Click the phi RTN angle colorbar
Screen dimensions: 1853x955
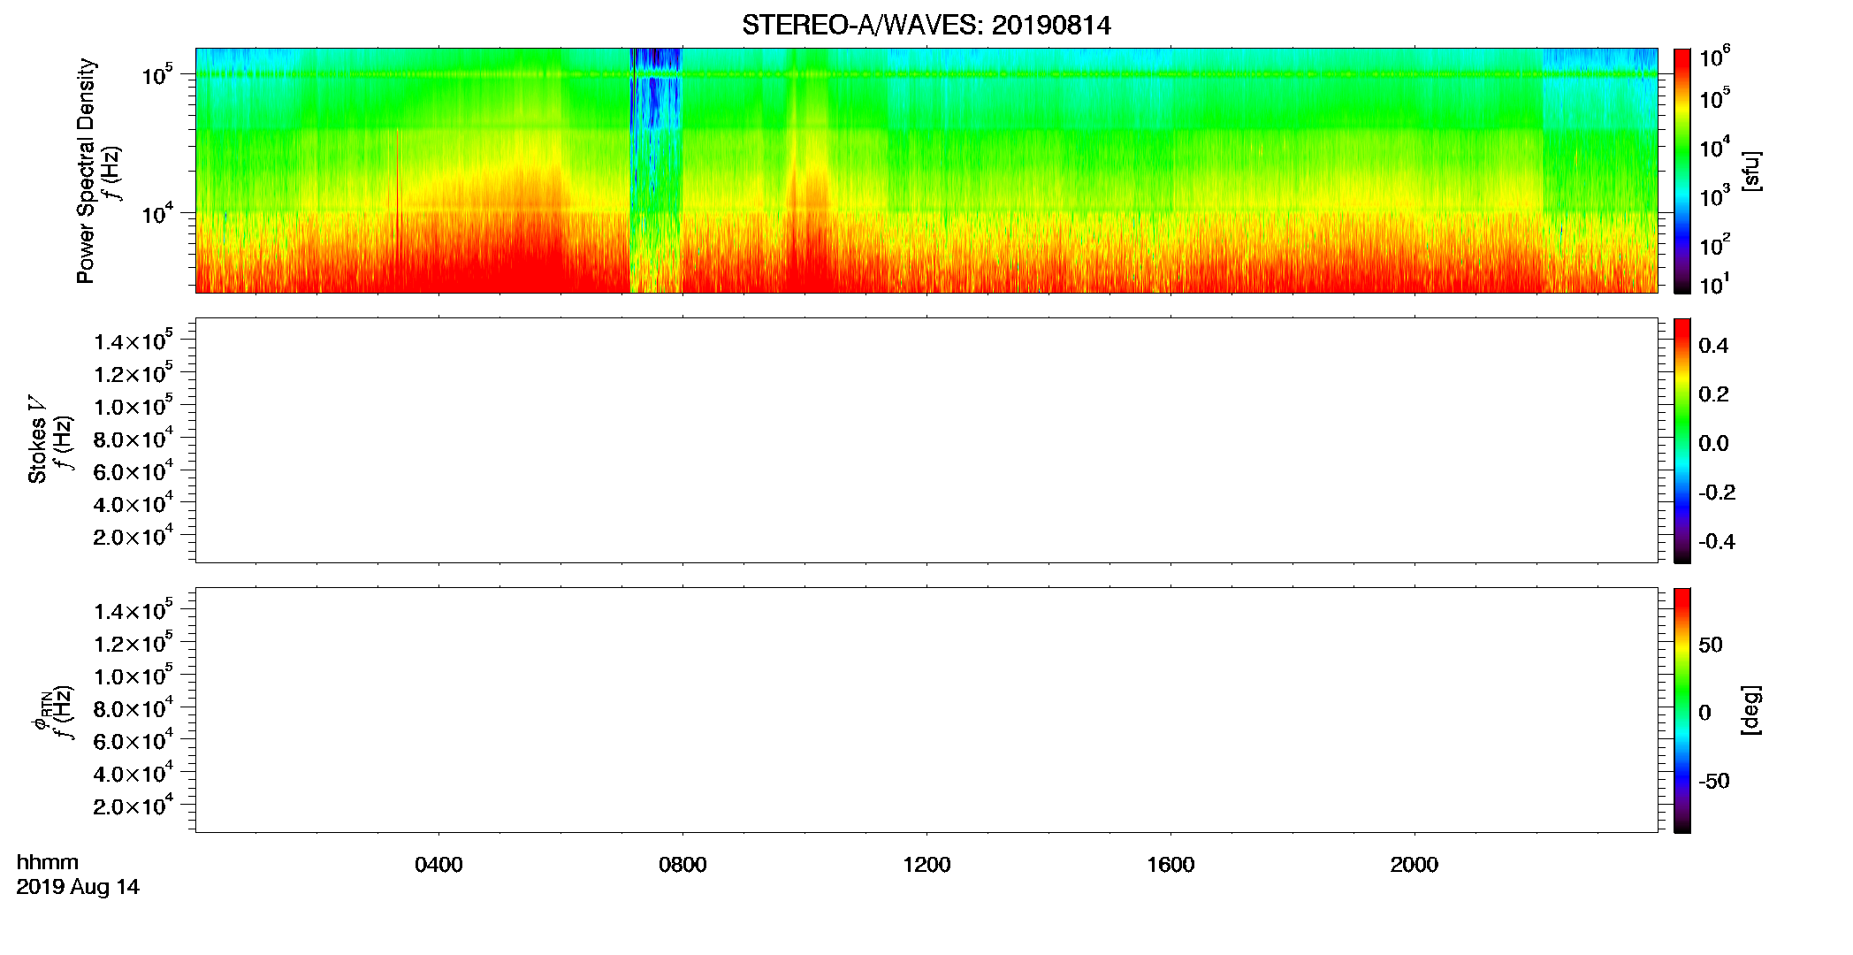[x=1682, y=710]
